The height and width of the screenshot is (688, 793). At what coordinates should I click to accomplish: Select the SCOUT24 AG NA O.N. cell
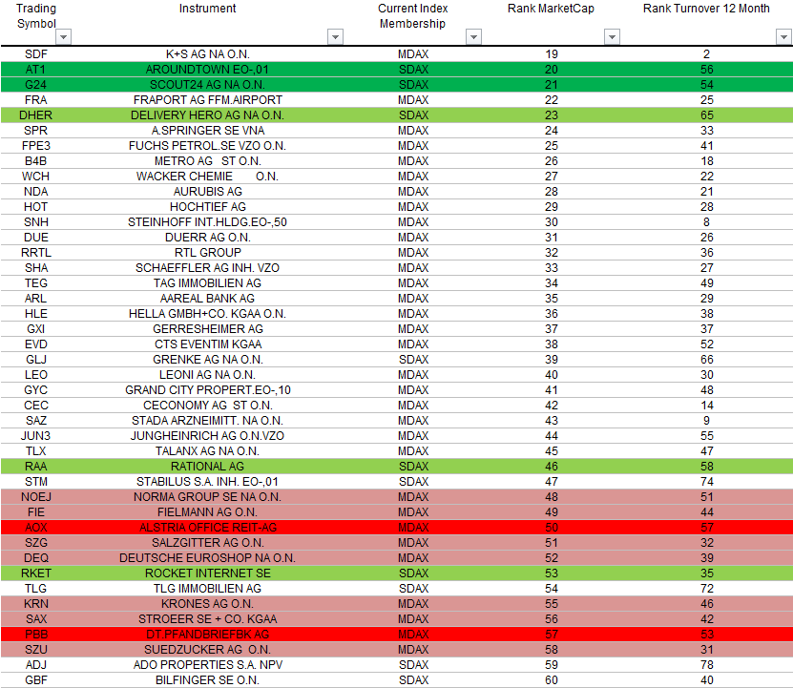click(x=207, y=85)
